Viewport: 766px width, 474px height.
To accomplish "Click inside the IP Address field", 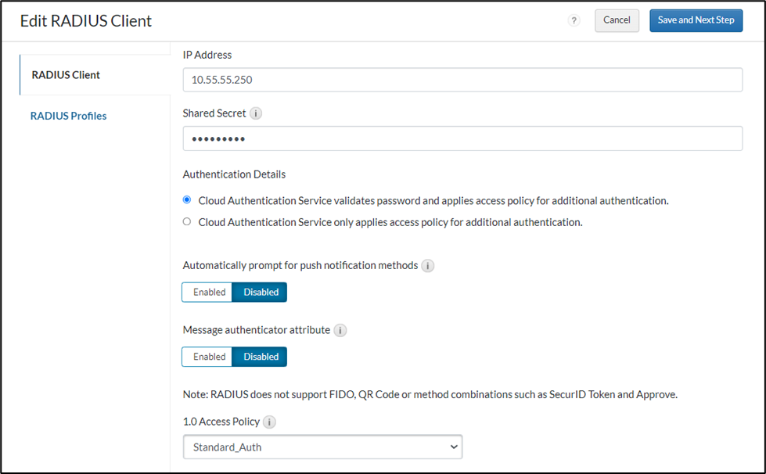I will 462,79.
